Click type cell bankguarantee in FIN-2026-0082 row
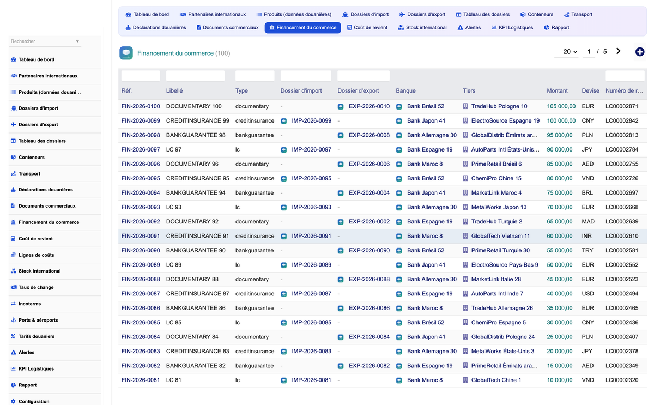The width and height of the screenshot is (654, 405). (x=255, y=366)
